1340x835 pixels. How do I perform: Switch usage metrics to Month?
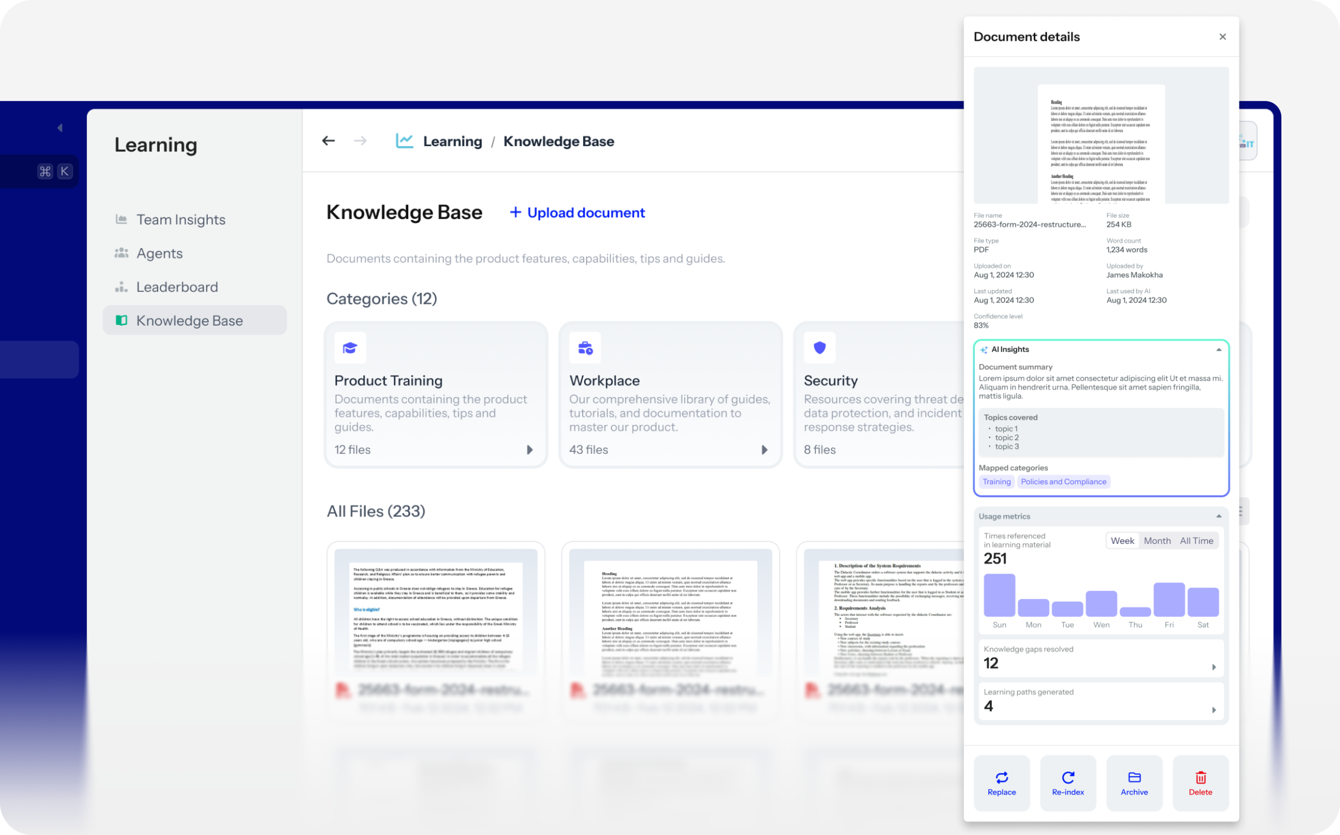[x=1157, y=541]
